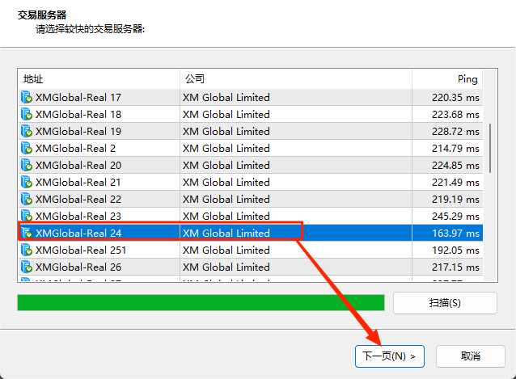Select the XMGlobal-Real 23 server name
The image size is (516, 379).
(78, 216)
